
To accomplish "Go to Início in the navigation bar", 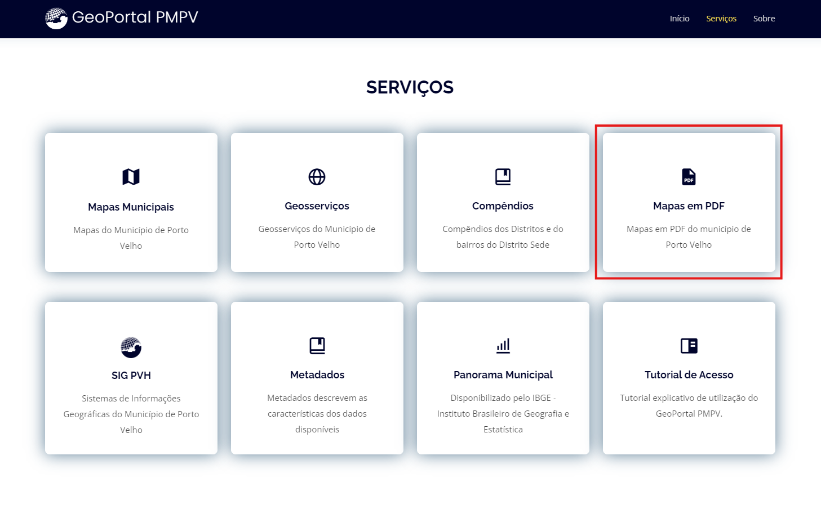I will tap(680, 19).
